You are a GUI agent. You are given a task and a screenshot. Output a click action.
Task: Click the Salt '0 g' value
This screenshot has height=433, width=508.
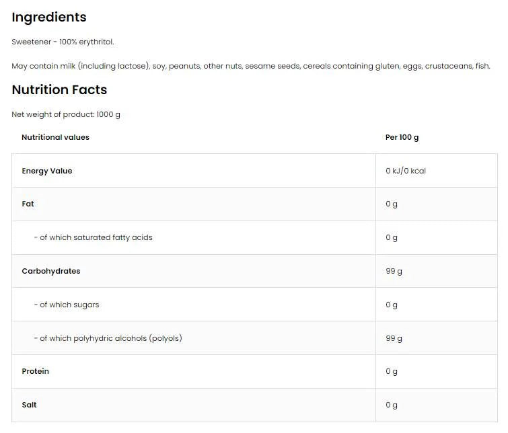point(392,405)
